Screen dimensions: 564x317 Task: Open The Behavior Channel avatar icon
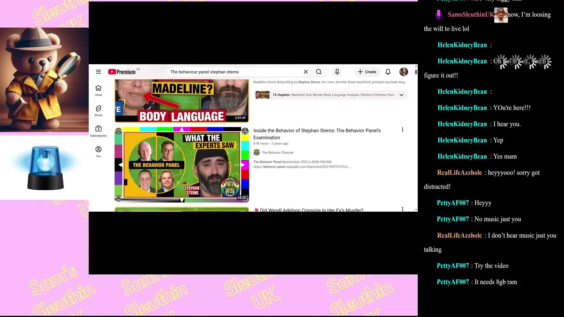pyautogui.click(x=256, y=152)
